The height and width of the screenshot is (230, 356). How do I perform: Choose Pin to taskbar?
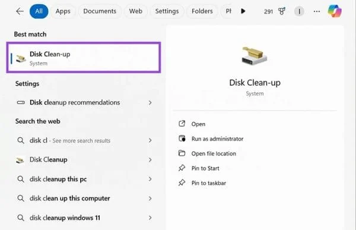[x=209, y=183]
